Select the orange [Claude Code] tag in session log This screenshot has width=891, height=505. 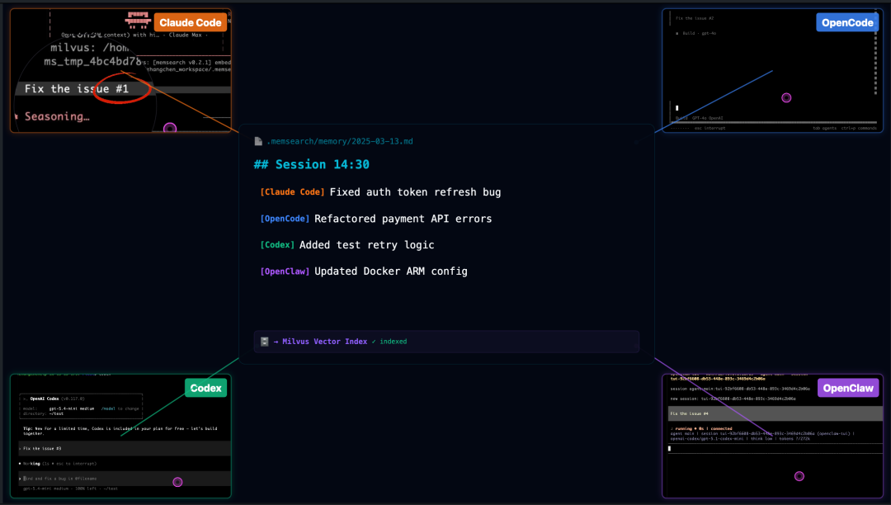tap(292, 192)
